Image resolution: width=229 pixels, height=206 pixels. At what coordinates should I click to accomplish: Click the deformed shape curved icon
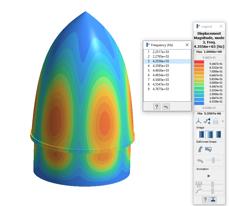click(x=200, y=149)
